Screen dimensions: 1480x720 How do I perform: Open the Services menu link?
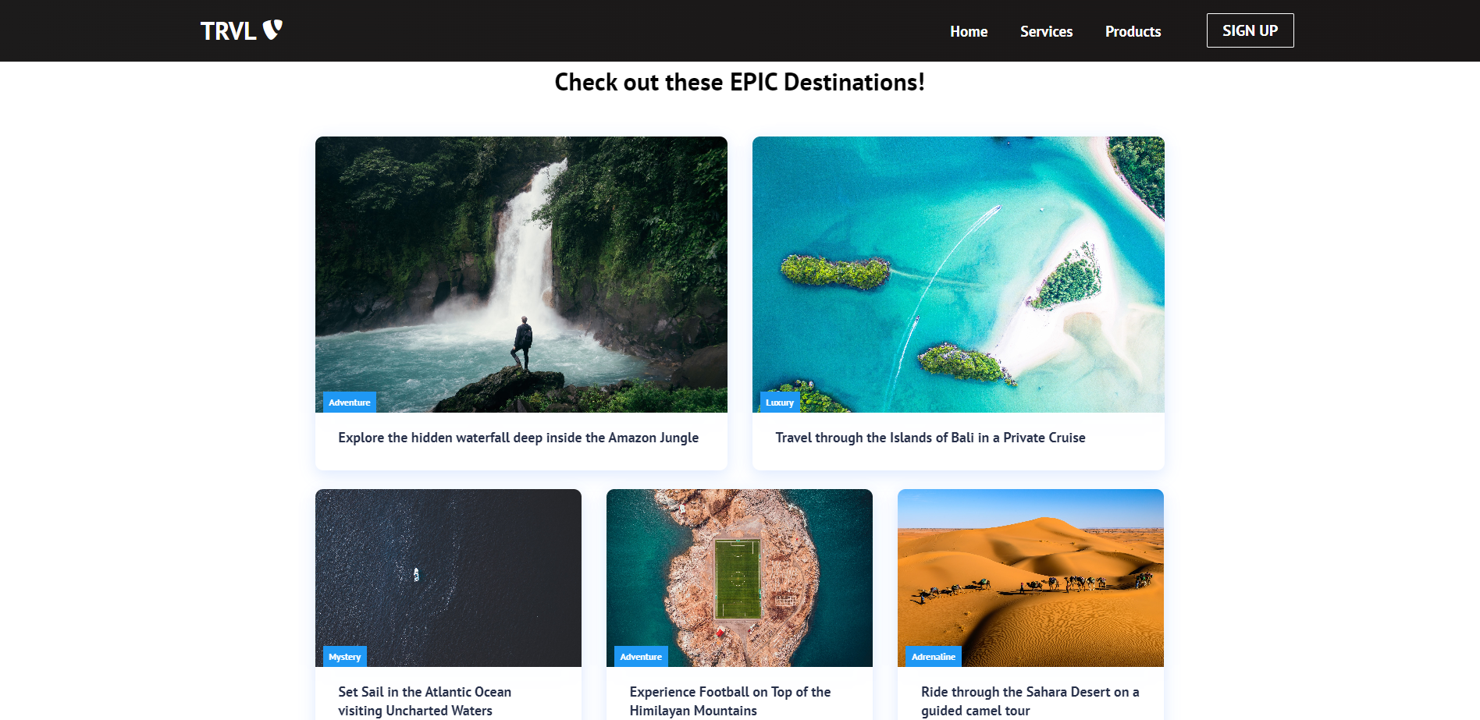point(1046,31)
